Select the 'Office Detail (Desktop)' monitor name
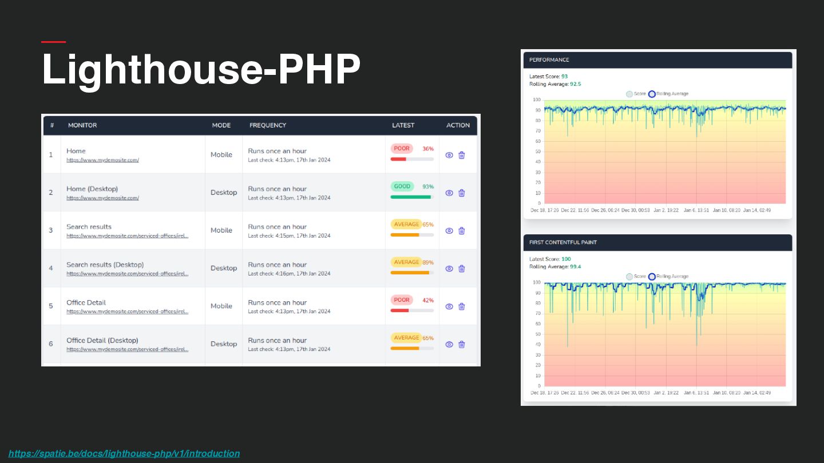The width and height of the screenshot is (824, 463). pyautogui.click(x=102, y=341)
